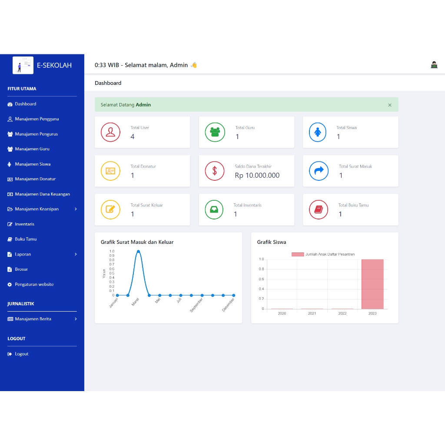The width and height of the screenshot is (445, 445).
Task: Open Manajamen Dana Keuangan link
Action: coord(42,194)
